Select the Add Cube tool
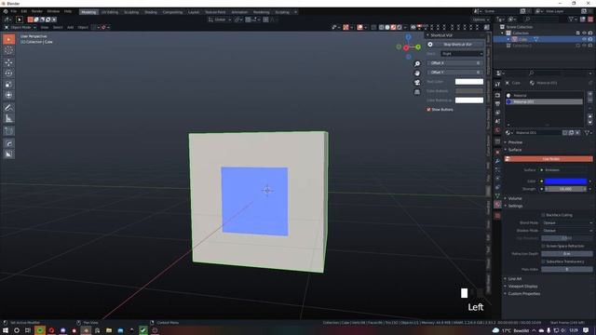Image resolution: width=596 pixels, height=335 pixels. point(8,131)
